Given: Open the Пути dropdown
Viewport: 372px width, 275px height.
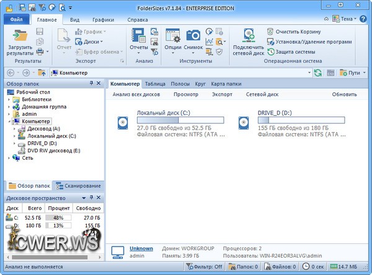Looking at the screenshot, I should [350, 73].
